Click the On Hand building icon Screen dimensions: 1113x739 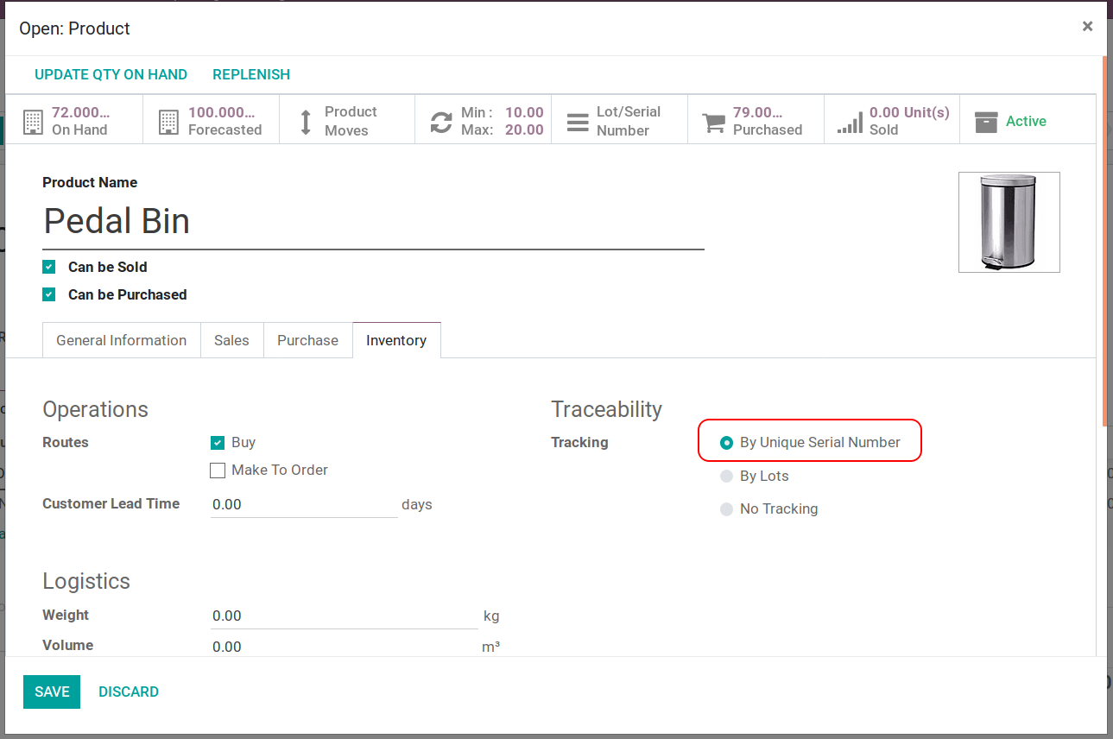click(x=33, y=122)
